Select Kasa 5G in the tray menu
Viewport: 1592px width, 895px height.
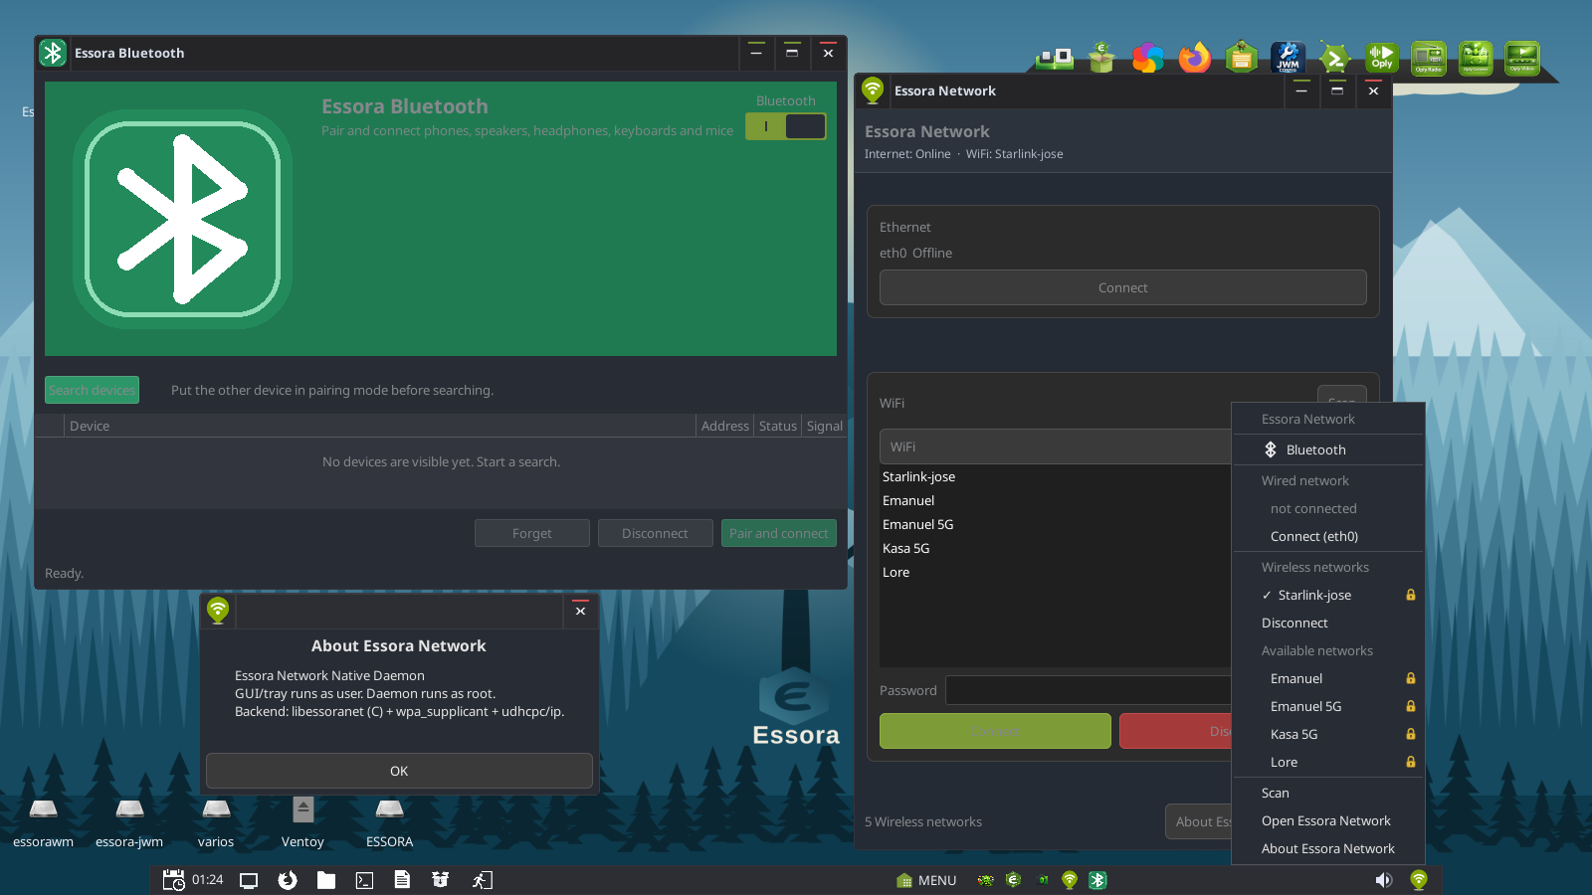pyautogui.click(x=1328, y=734)
